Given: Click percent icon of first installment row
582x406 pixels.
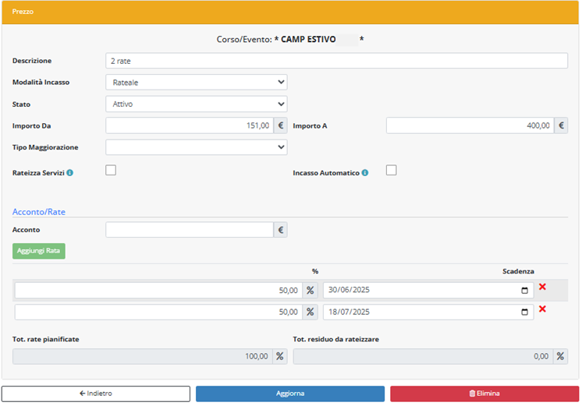Looking at the screenshot, I should [x=310, y=291].
